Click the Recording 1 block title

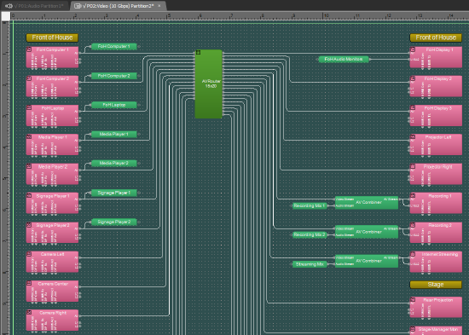point(440,196)
